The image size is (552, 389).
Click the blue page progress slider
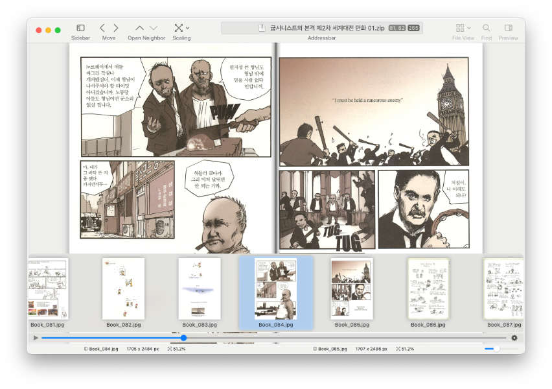tap(183, 337)
